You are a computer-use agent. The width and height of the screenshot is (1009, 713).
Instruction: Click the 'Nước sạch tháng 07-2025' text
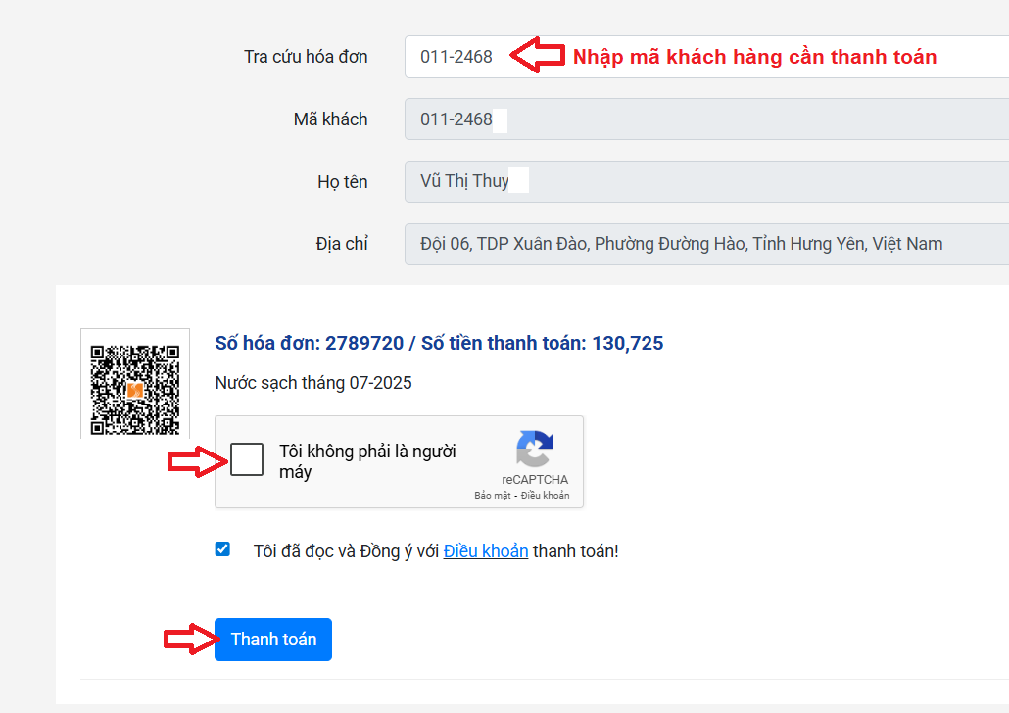[x=313, y=383]
